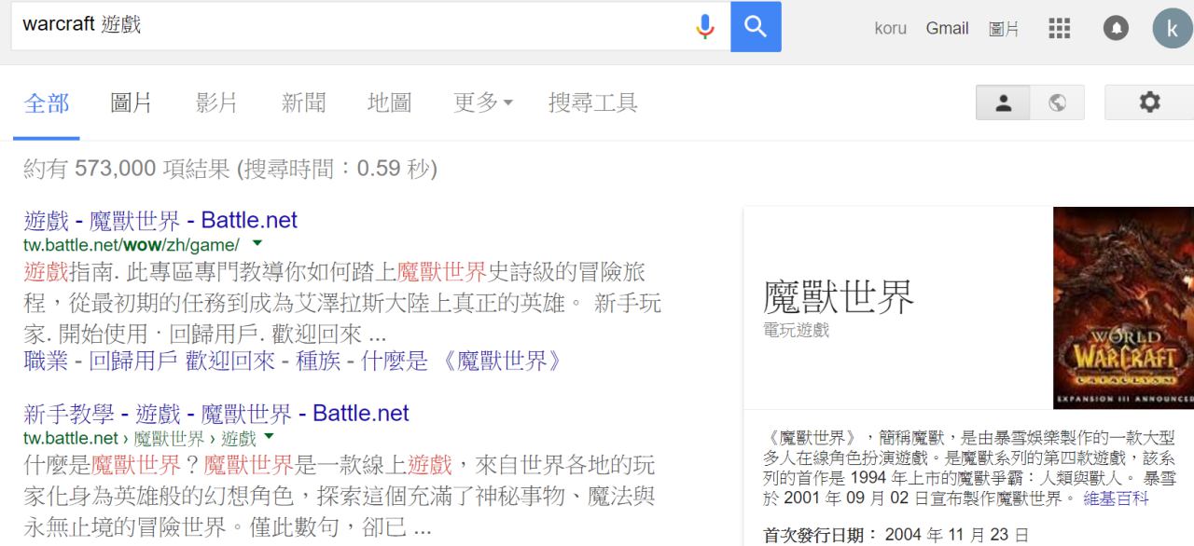Switch to the 影片 tab
The height and width of the screenshot is (546, 1194).
pos(217,102)
